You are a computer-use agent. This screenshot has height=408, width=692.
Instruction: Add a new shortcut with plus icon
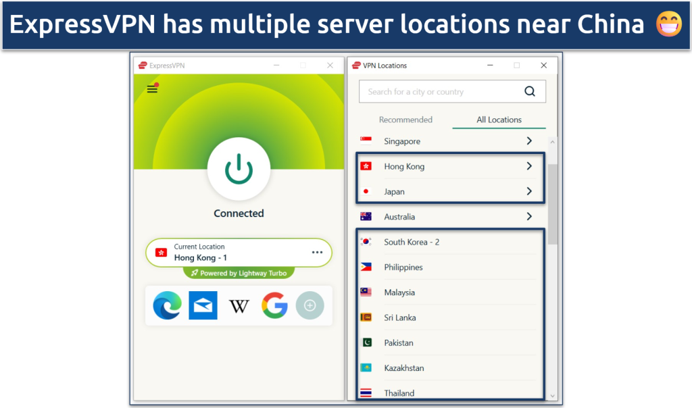tap(310, 305)
